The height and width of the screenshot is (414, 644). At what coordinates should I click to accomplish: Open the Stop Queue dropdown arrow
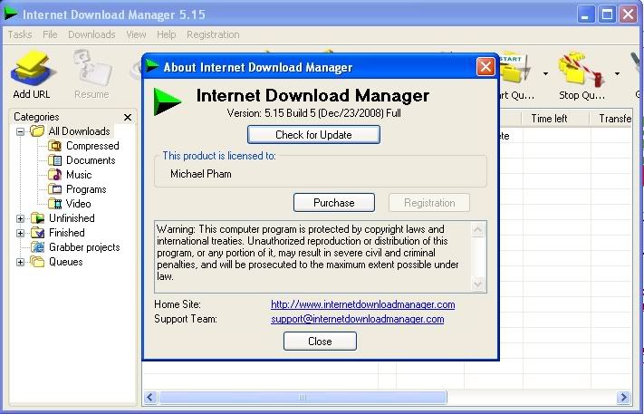617,74
